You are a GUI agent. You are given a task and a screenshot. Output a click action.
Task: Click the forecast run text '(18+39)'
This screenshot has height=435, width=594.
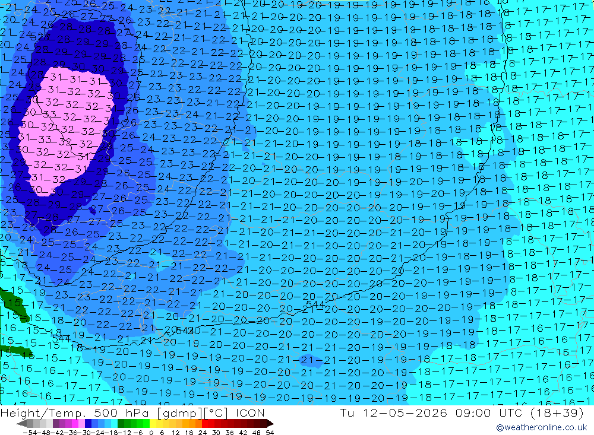click(557, 412)
